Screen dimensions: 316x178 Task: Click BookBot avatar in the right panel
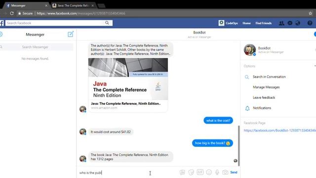[250, 49]
